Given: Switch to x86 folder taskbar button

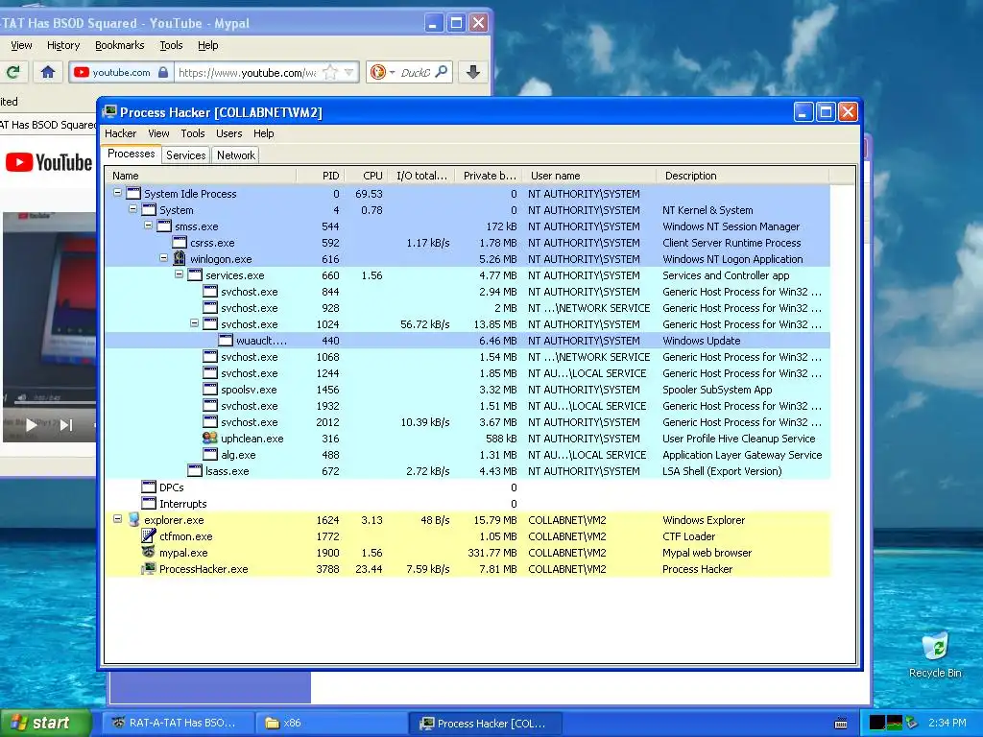Looking at the screenshot, I should [331, 723].
